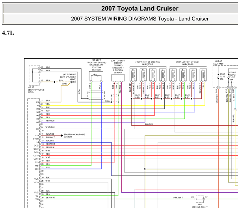Click the 'OC1-' terminal label

[x=36, y=152]
